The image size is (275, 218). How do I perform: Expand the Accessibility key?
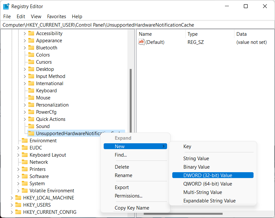25,33
